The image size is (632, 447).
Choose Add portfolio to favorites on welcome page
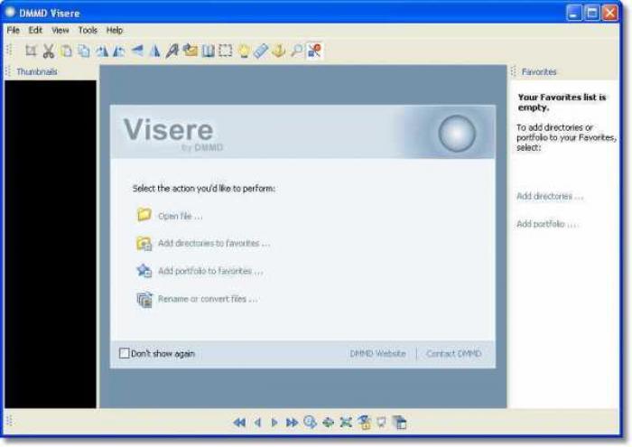click(210, 271)
